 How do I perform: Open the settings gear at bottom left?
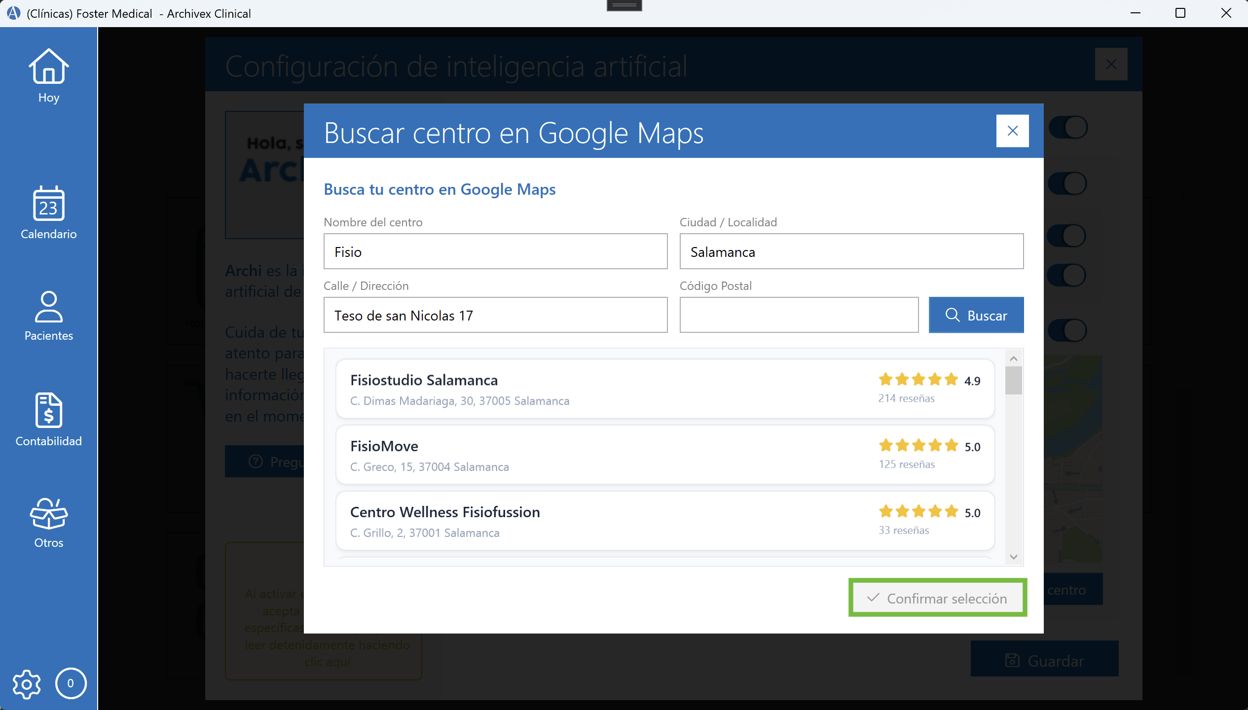click(x=26, y=684)
